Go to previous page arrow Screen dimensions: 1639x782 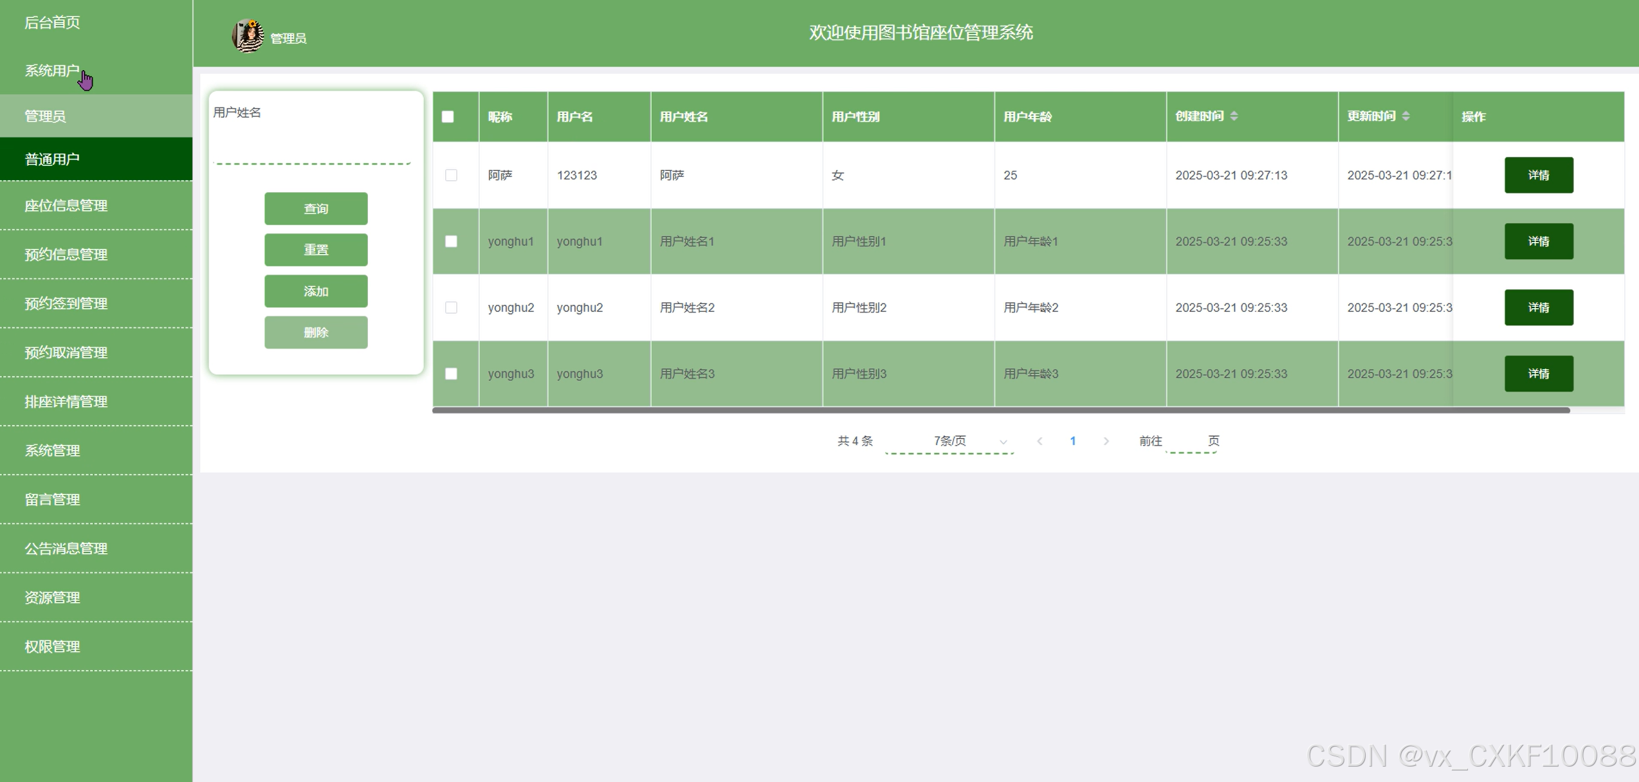click(x=1039, y=441)
